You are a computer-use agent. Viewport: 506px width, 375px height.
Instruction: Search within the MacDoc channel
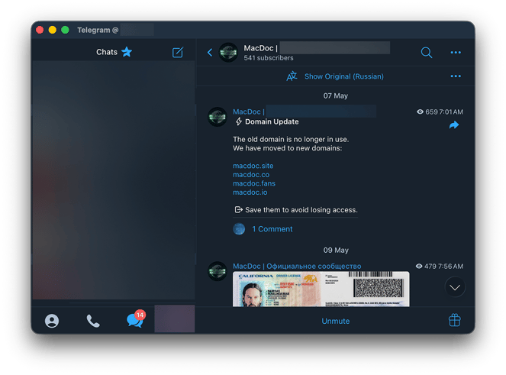tap(427, 53)
